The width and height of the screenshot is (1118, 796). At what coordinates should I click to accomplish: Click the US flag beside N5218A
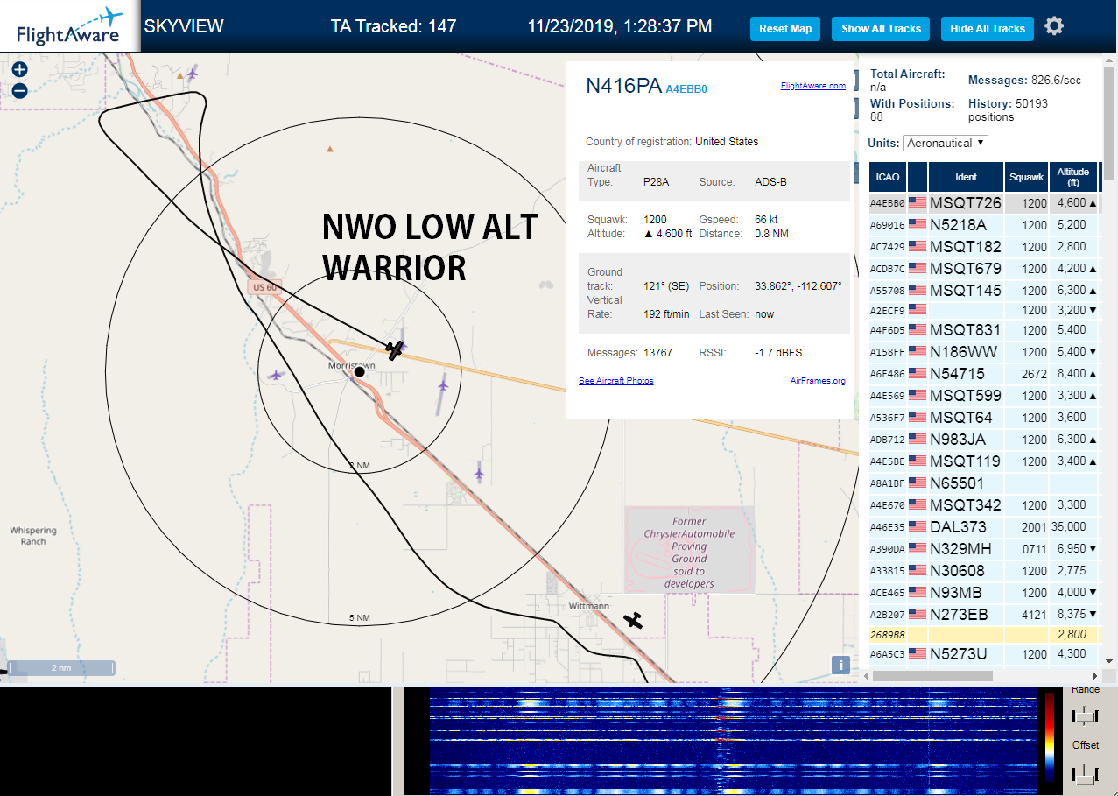coord(917,225)
